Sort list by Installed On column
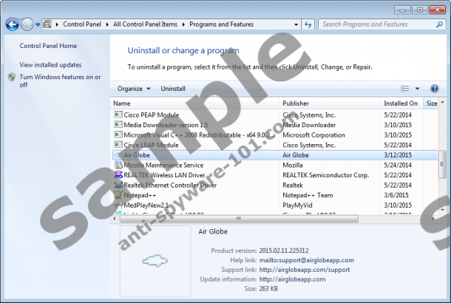451x303 pixels. (401, 103)
